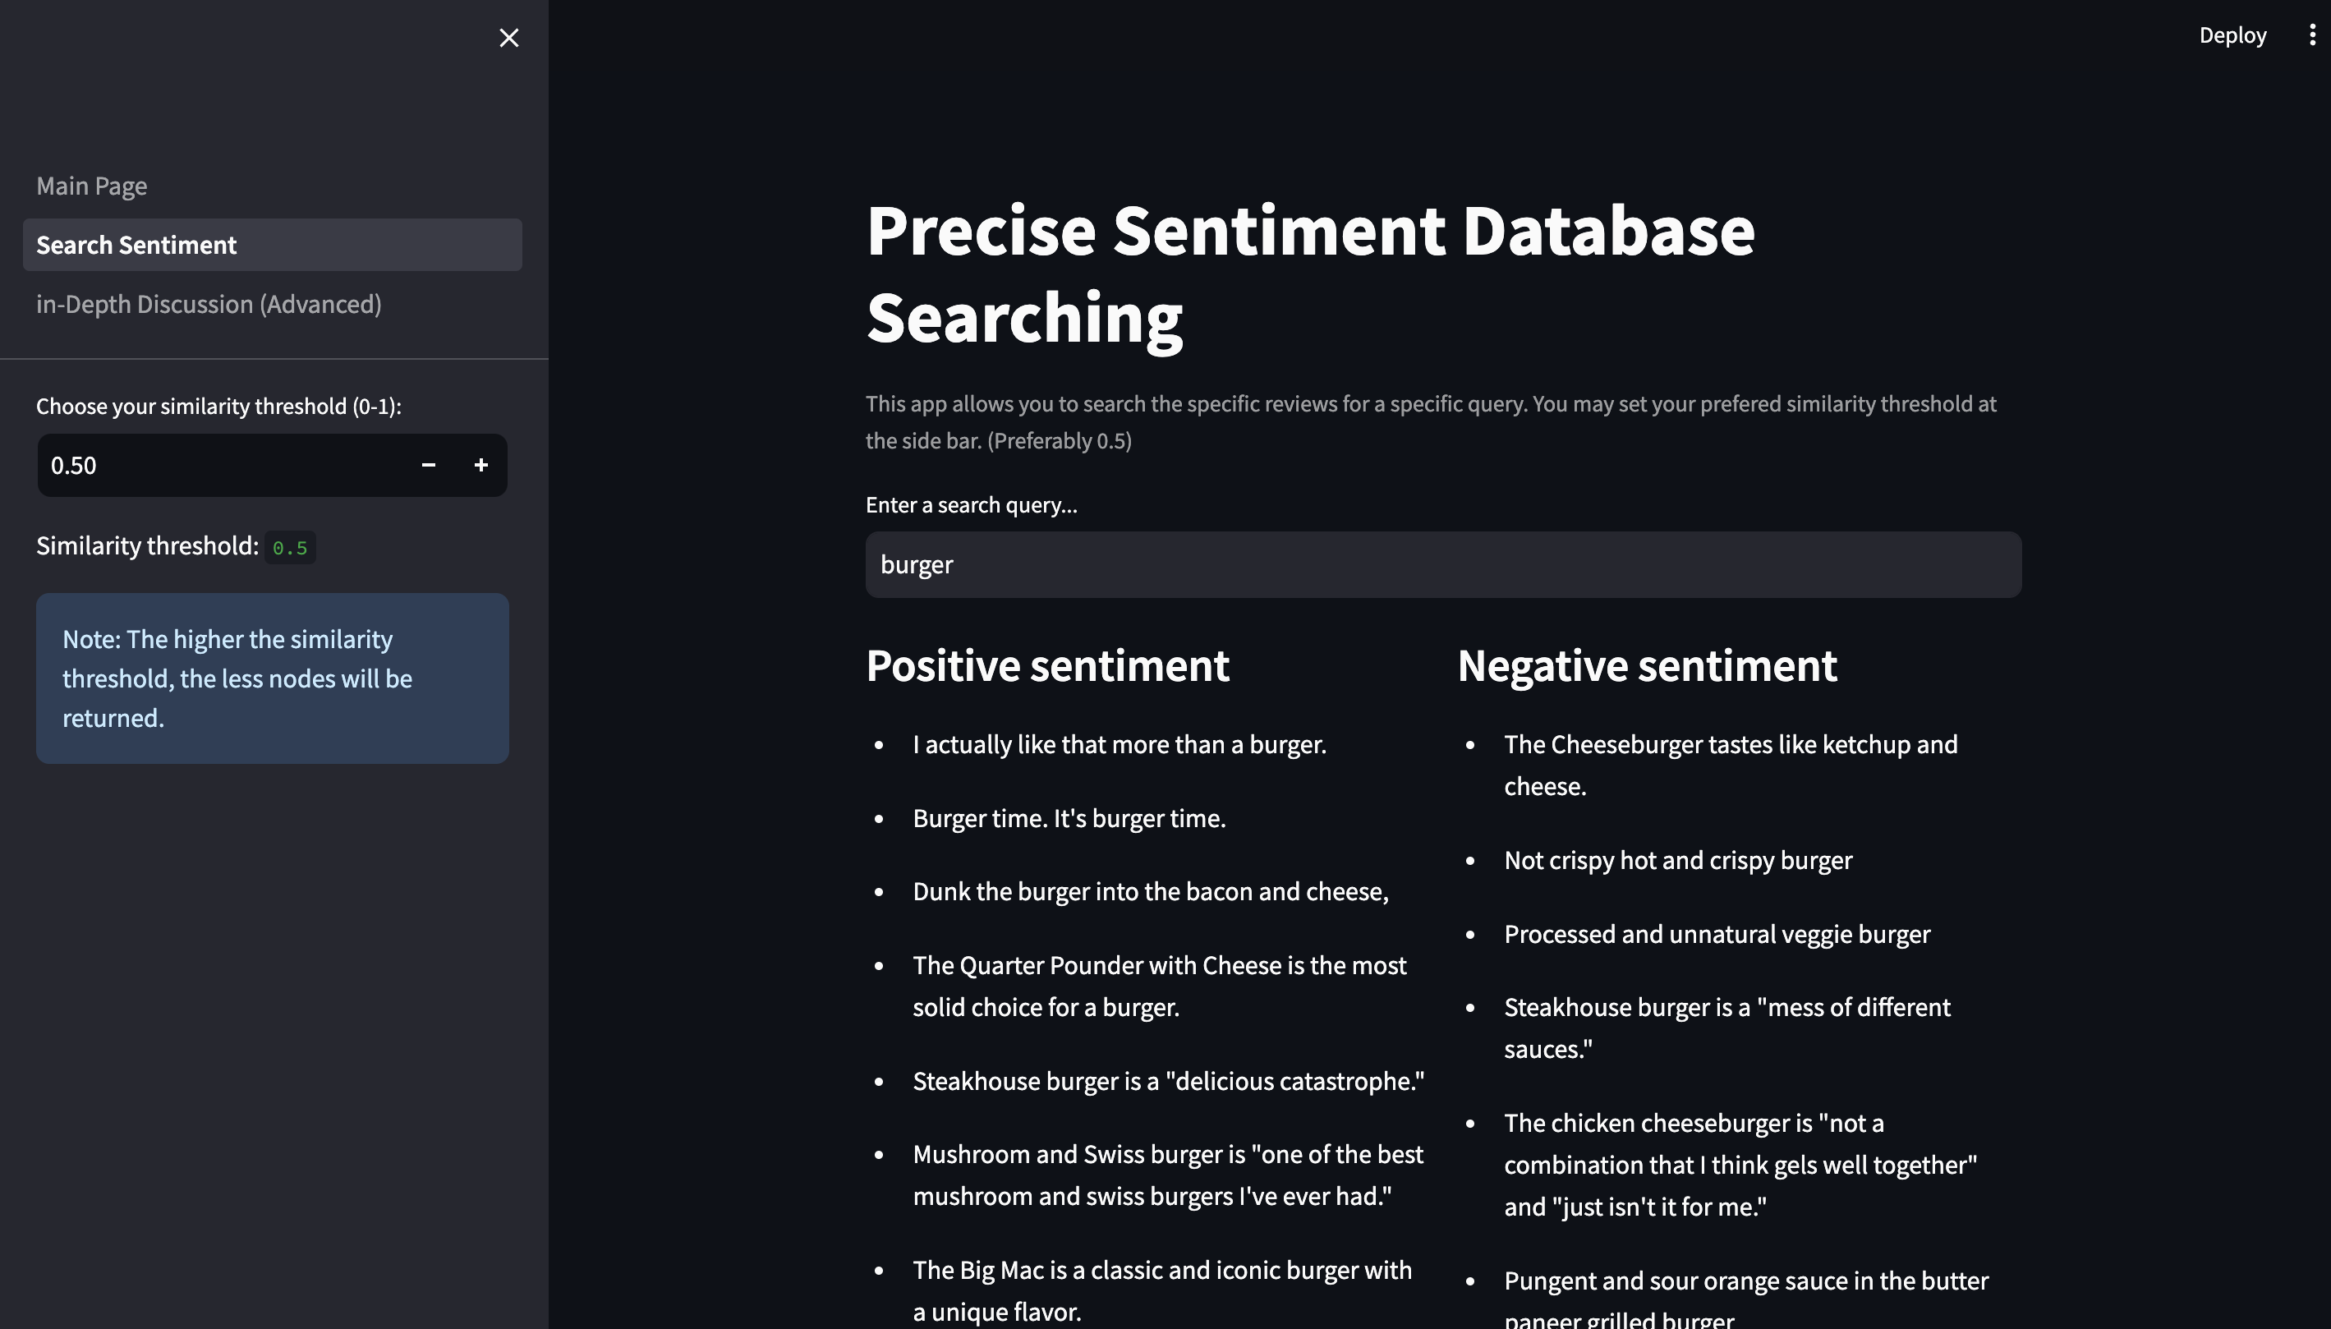The height and width of the screenshot is (1329, 2331).
Task: Increase similarity threshold with plus button
Action: tap(481, 466)
